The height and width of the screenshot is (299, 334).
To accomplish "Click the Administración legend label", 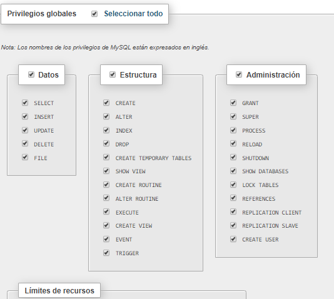I will [x=273, y=75].
